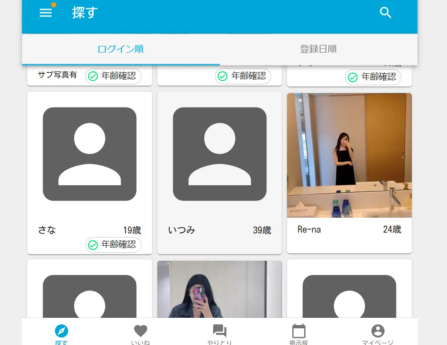The width and height of the screenshot is (447, 345).
Task: Open the phone selfie photo card
Action: (219, 289)
